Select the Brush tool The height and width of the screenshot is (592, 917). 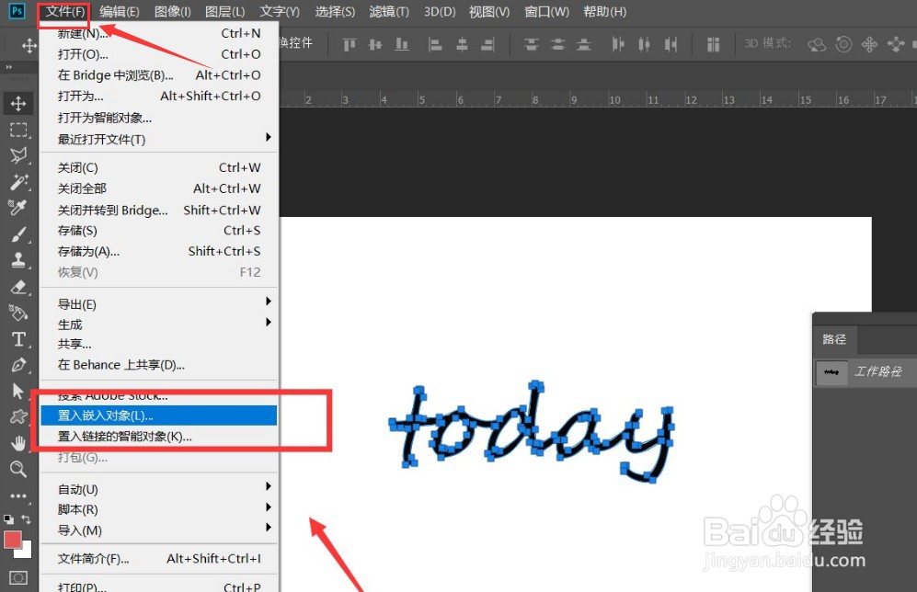click(18, 234)
